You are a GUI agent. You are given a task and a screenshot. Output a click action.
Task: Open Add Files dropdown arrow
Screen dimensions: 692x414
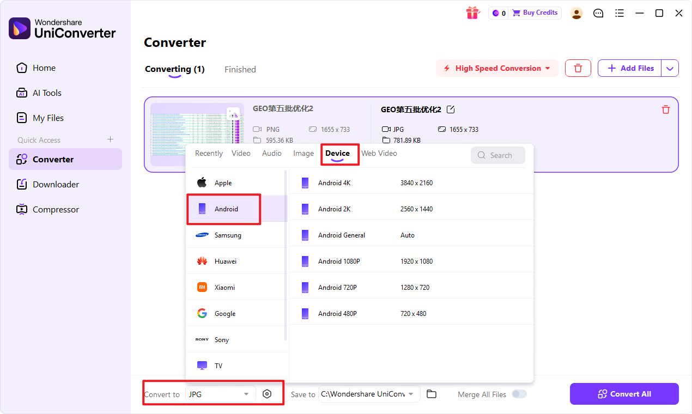(x=670, y=68)
